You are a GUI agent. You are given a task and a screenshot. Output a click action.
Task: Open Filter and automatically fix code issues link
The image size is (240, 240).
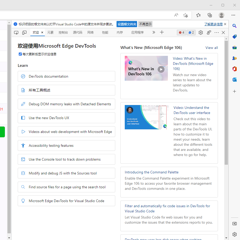coord(167,208)
